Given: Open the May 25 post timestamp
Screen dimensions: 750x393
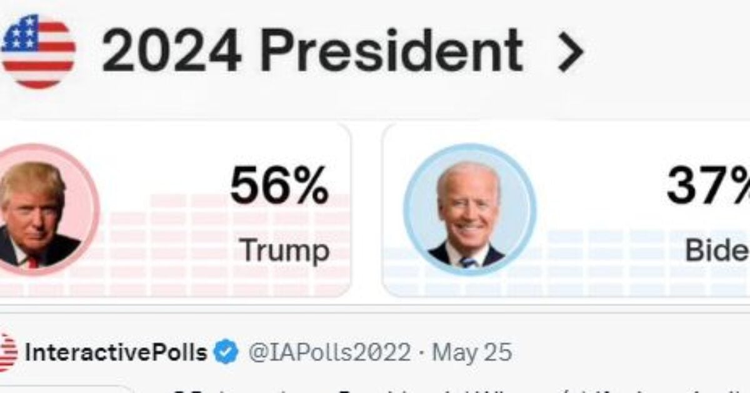Looking at the screenshot, I should 472,353.
